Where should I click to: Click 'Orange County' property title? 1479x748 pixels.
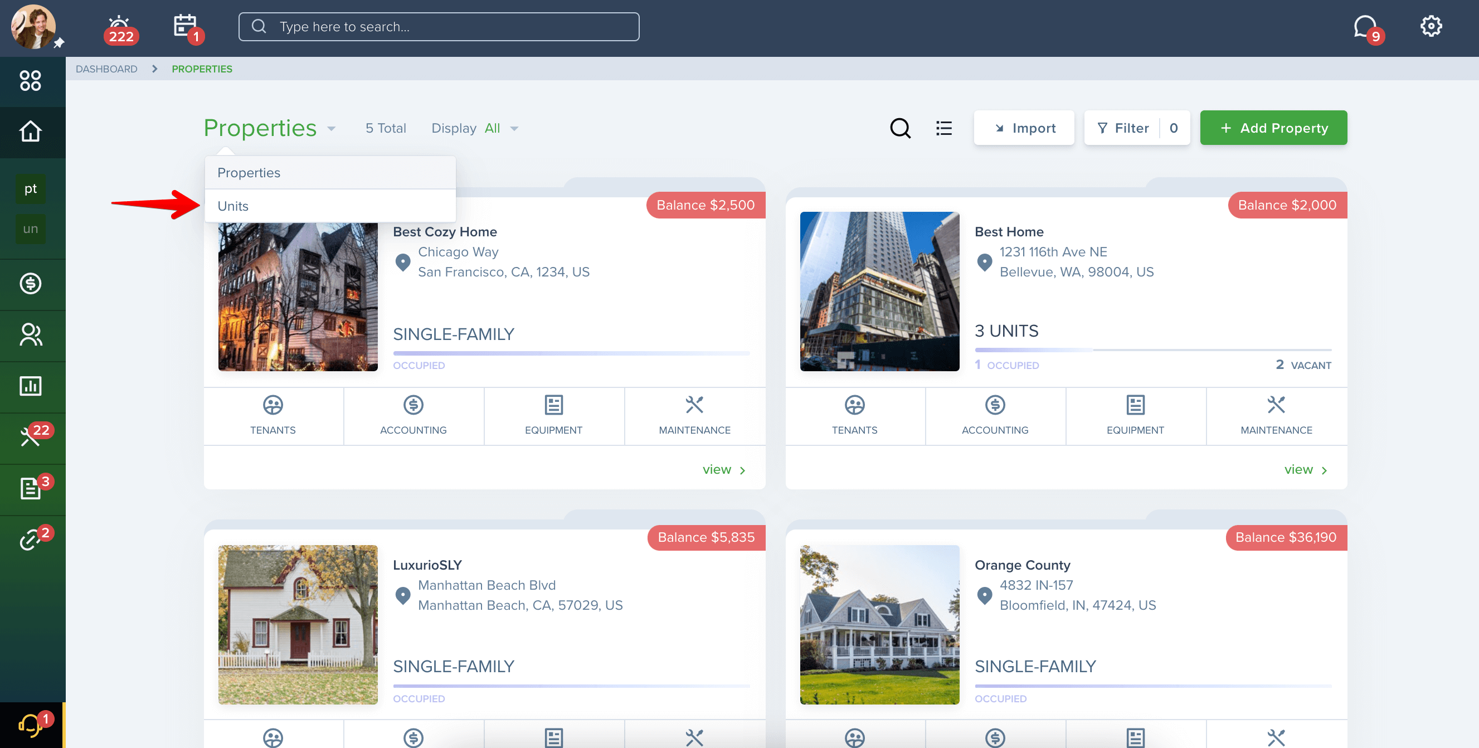tap(1022, 565)
